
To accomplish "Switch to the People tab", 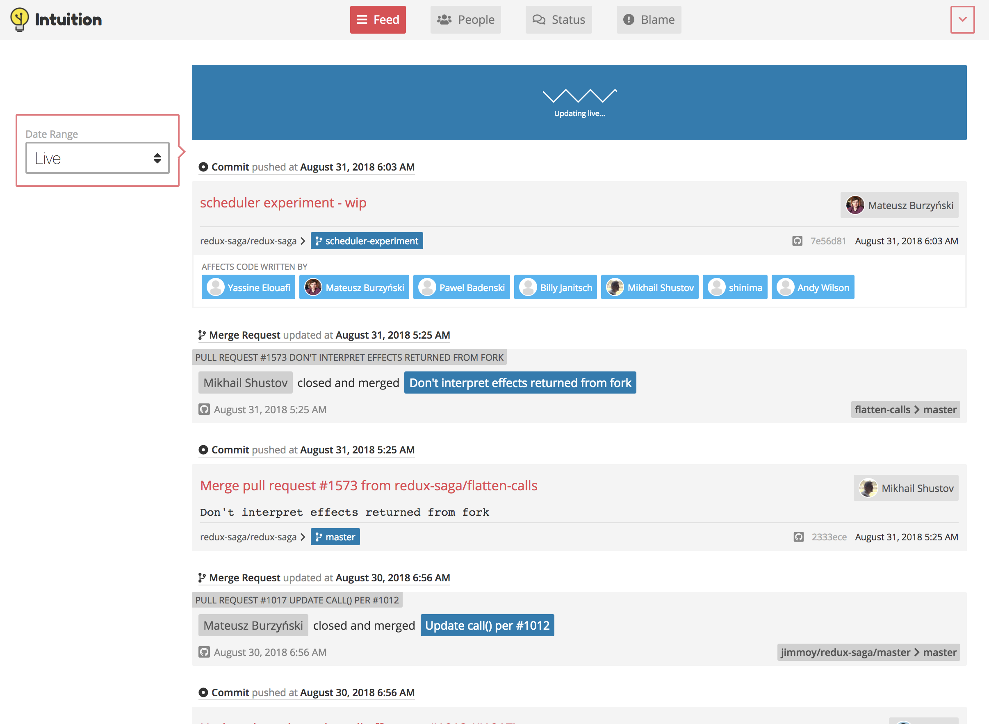I will click(465, 20).
